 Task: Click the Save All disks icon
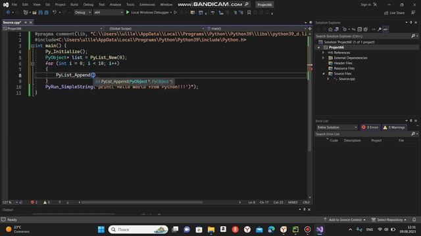point(46,12)
